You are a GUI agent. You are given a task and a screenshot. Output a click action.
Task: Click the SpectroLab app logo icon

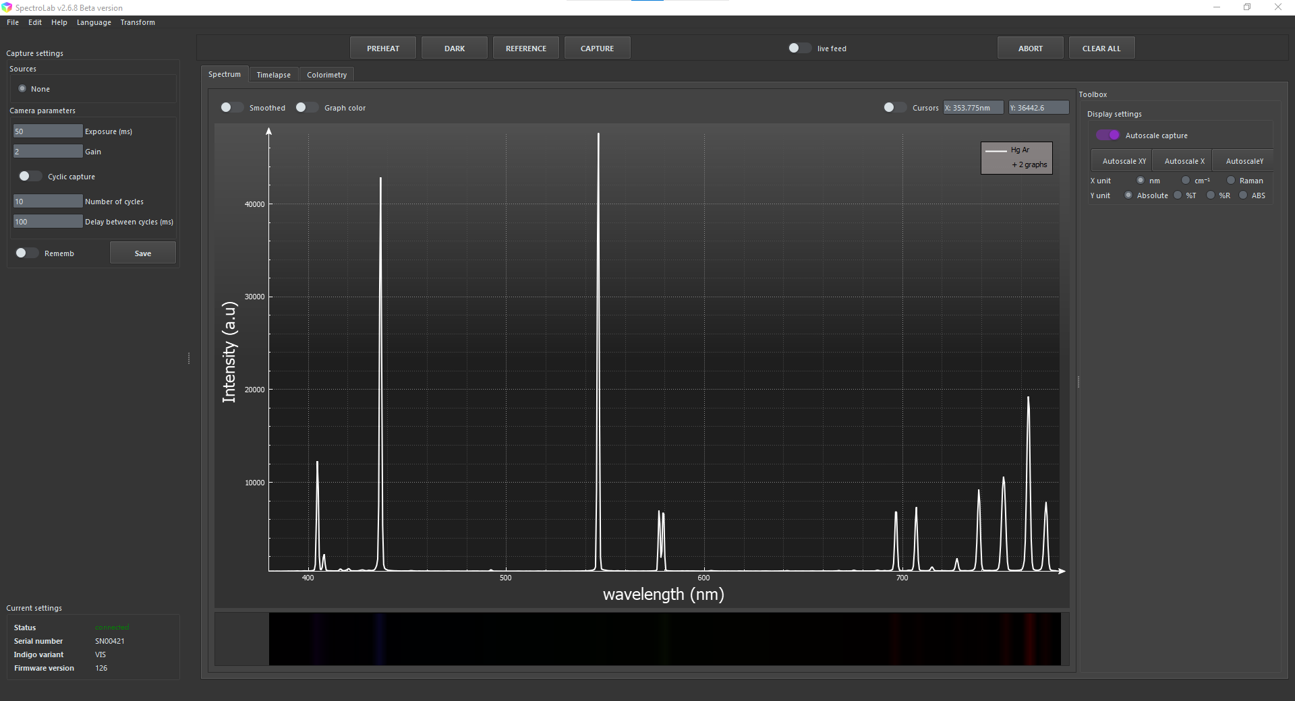(7, 7)
